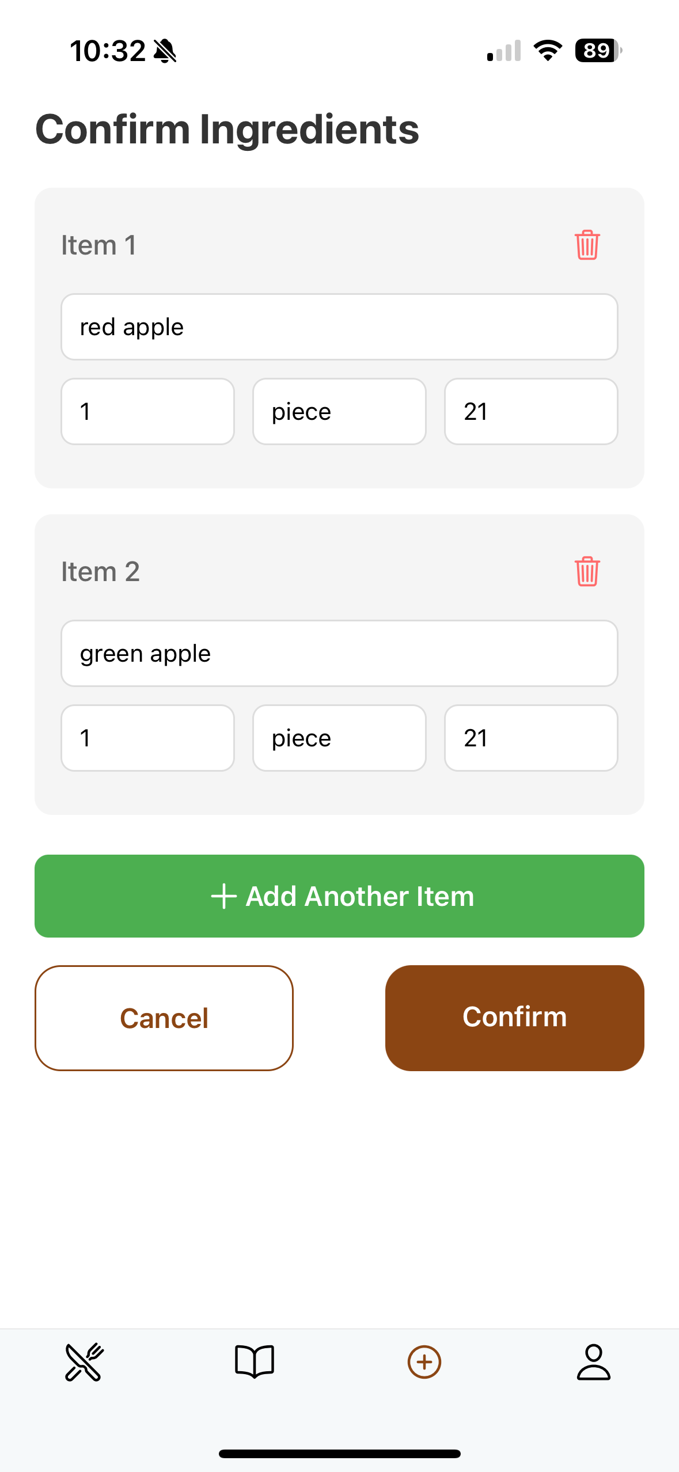Tap the add plus-circle tab icon
679x1472 pixels.
tap(424, 1362)
